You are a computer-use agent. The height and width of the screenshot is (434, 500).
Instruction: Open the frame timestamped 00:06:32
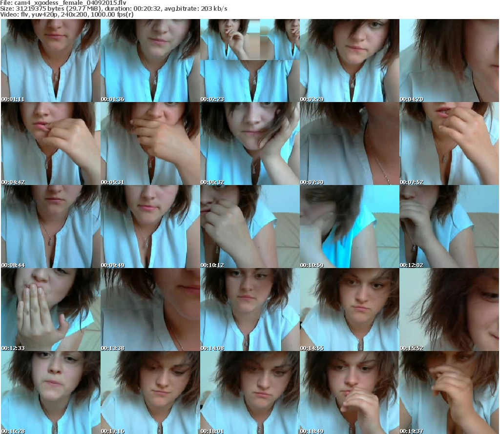pos(250,144)
